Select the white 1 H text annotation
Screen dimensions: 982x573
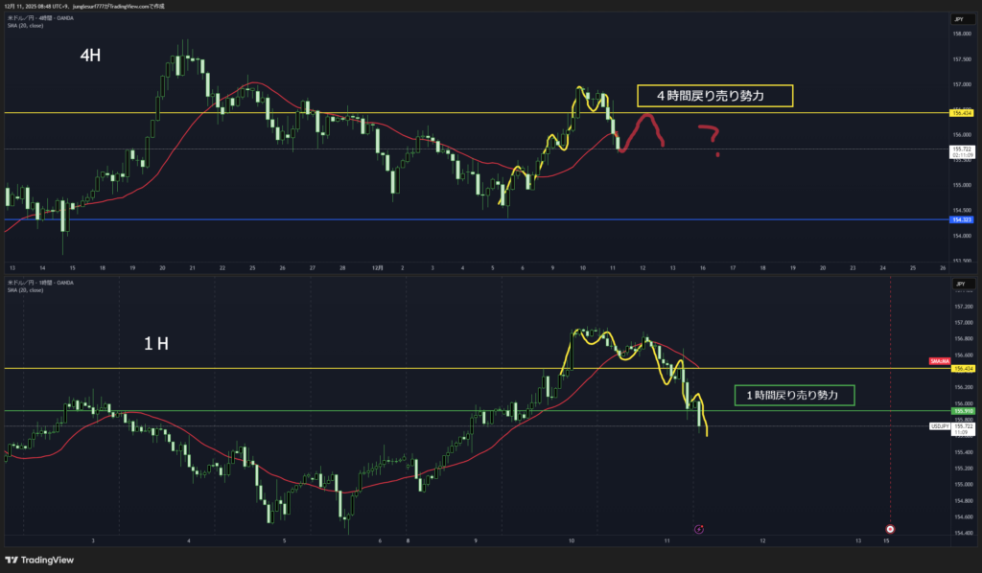pyautogui.click(x=156, y=344)
